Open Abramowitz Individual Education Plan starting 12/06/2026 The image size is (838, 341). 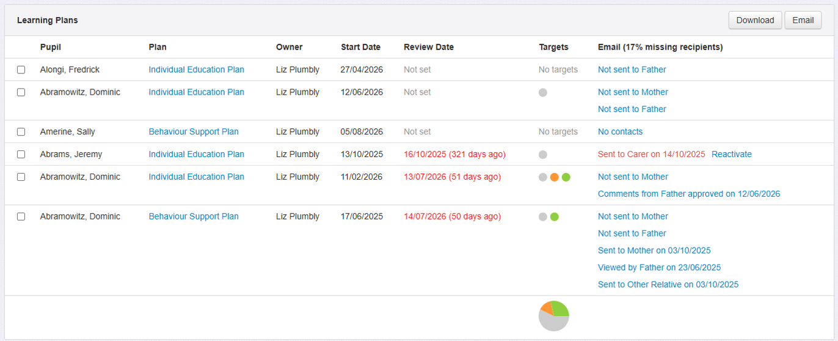[x=196, y=92]
